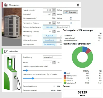Click the Ladeleistung pro Ladestation slider handle

27,70
